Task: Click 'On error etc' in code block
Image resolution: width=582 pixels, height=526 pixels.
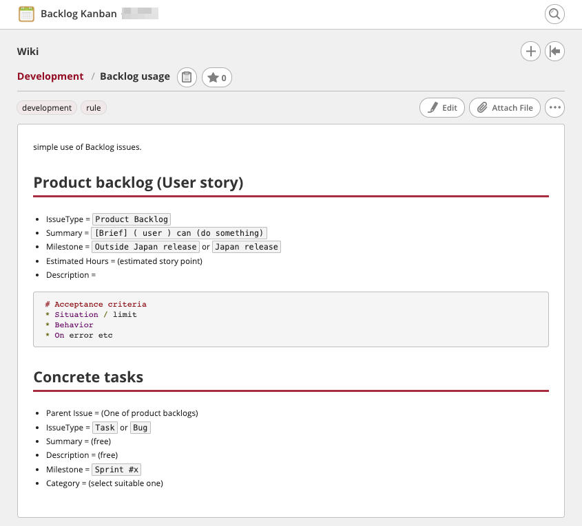Action: [x=83, y=336]
